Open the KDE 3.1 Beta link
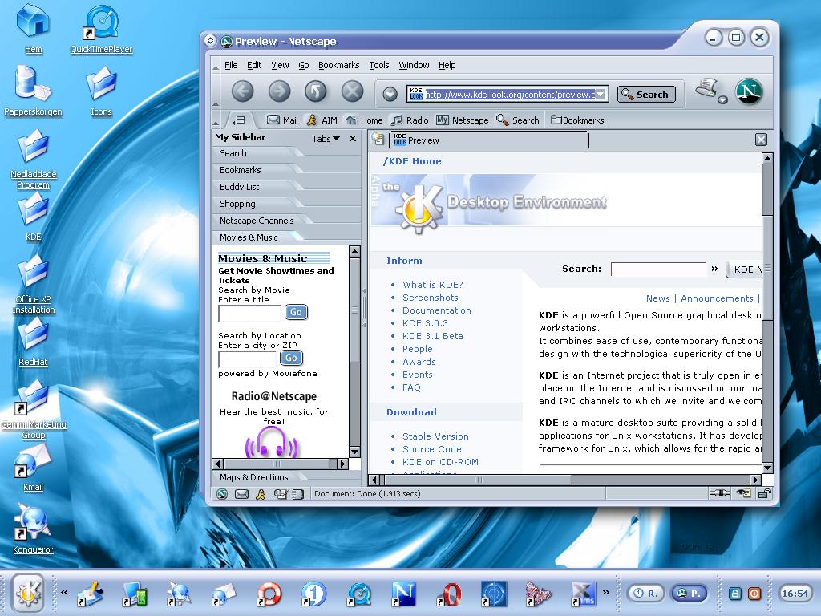 click(x=432, y=336)
